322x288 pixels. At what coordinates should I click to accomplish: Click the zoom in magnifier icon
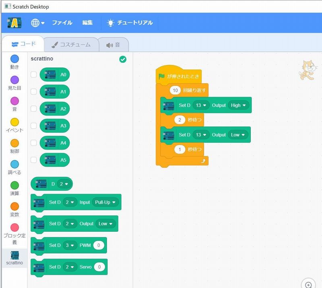[308, 284]
